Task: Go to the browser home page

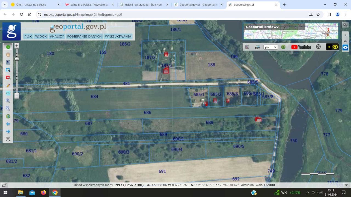Action: coord(30,15)
